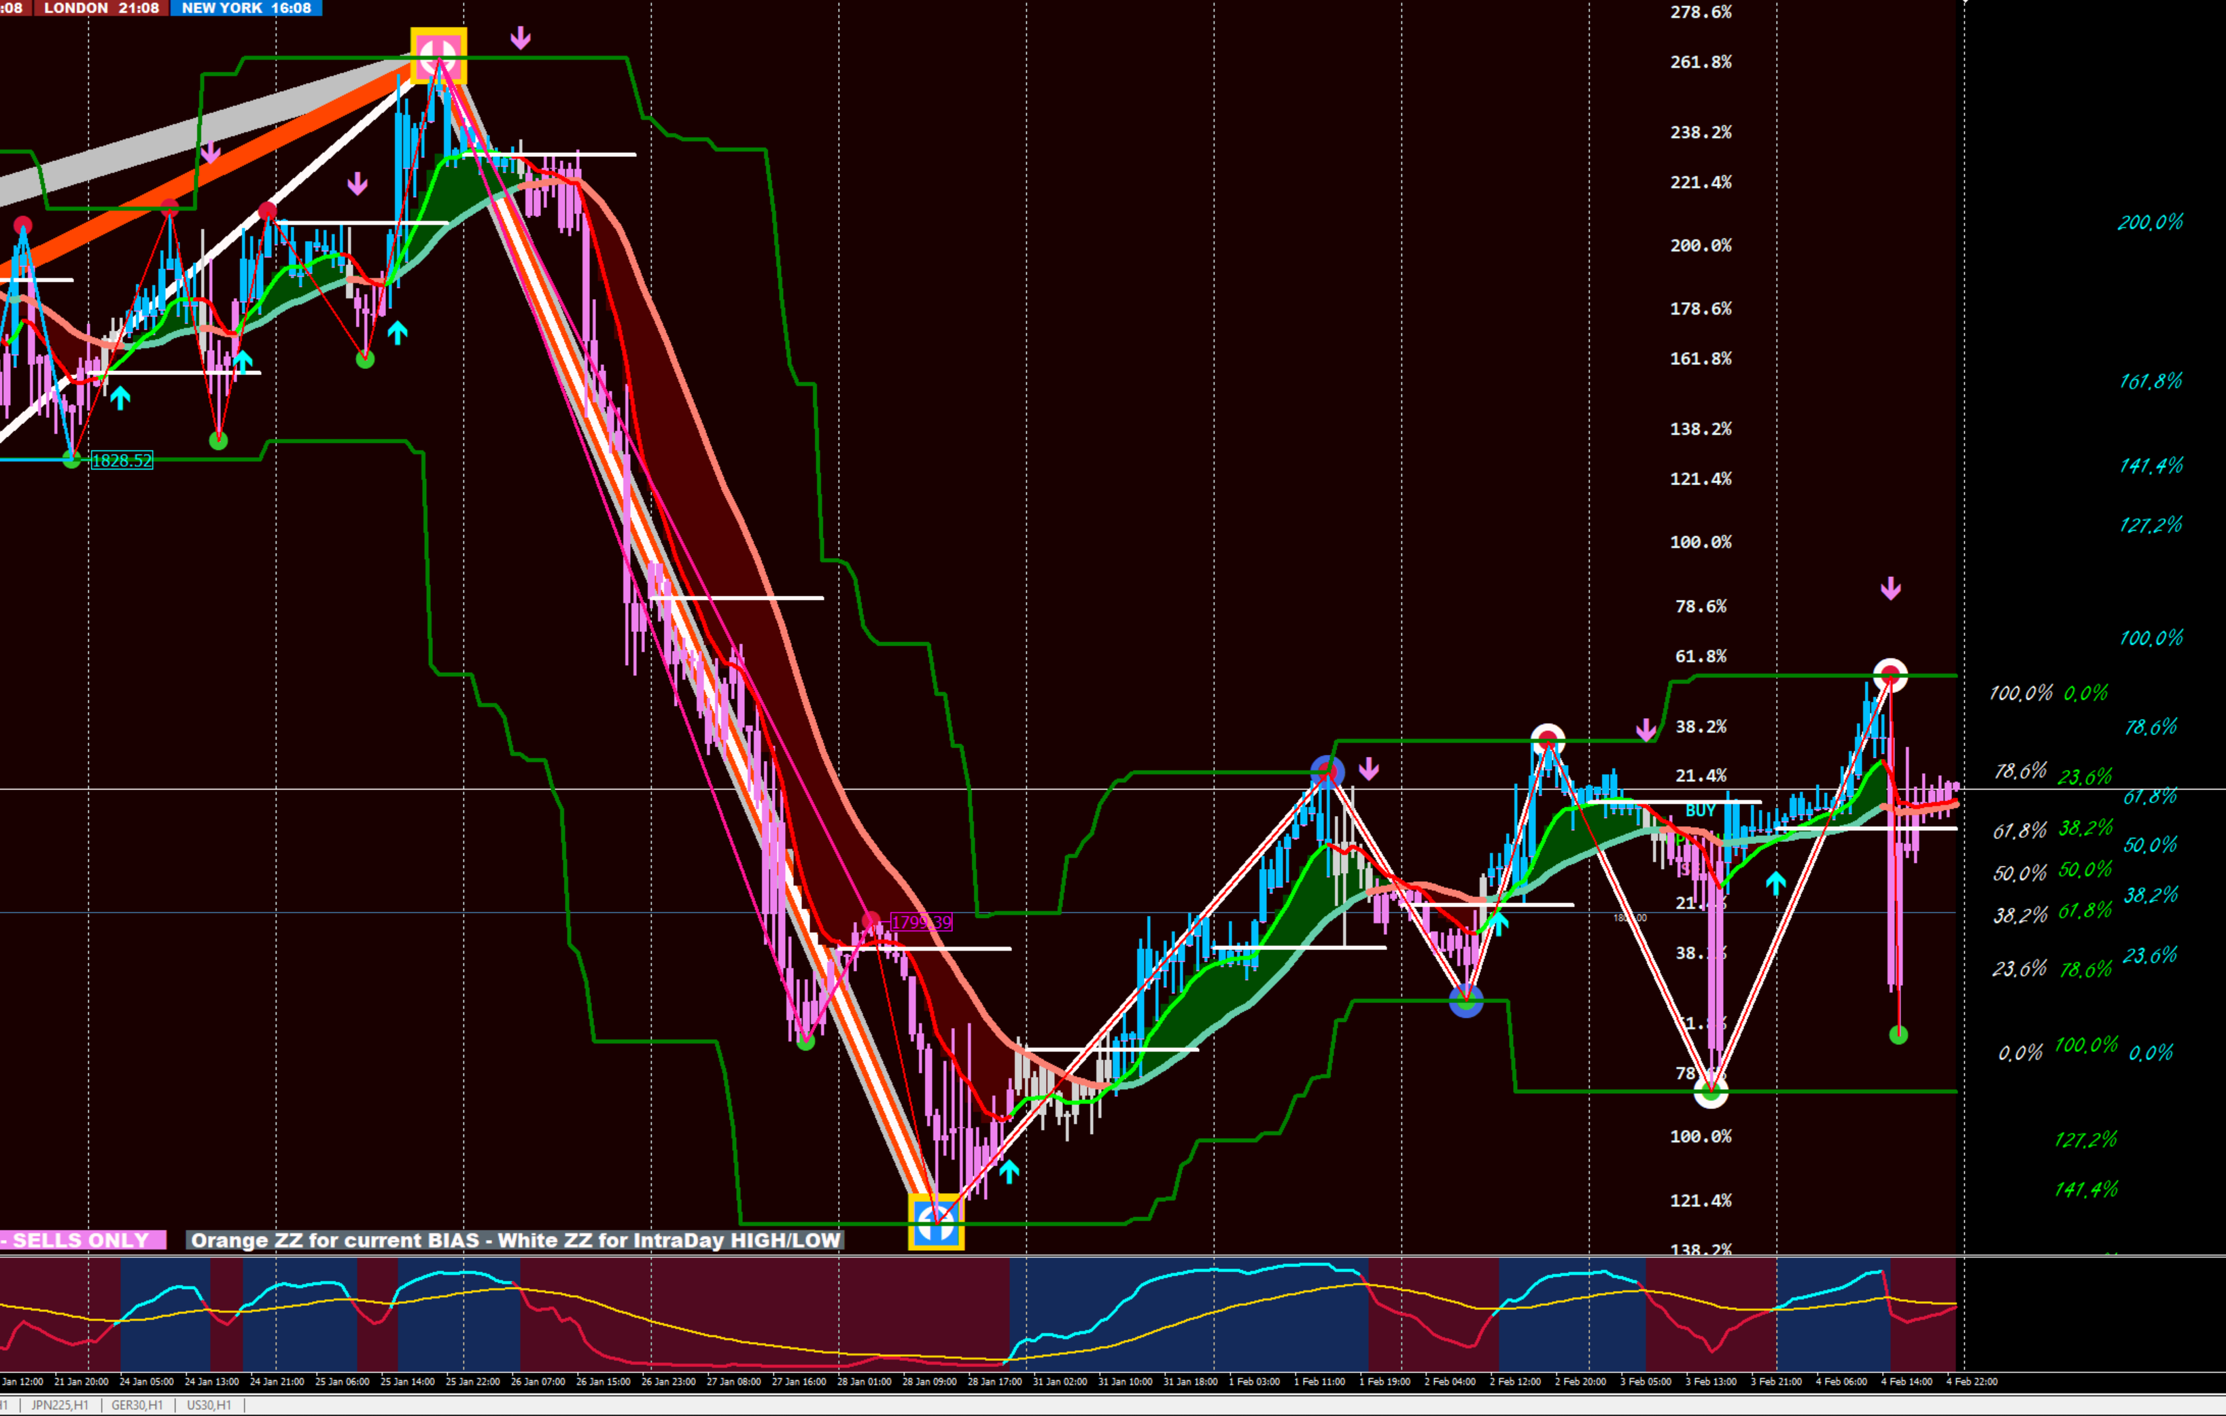Click white-ringed green circle on lower channel line
The image size is (2226, 1416).
[x=1710, y=1093]
